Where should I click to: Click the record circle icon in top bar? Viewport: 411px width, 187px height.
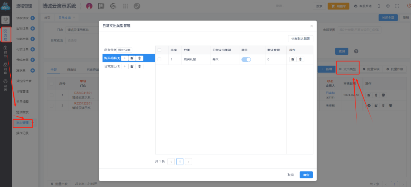(388, 6)
